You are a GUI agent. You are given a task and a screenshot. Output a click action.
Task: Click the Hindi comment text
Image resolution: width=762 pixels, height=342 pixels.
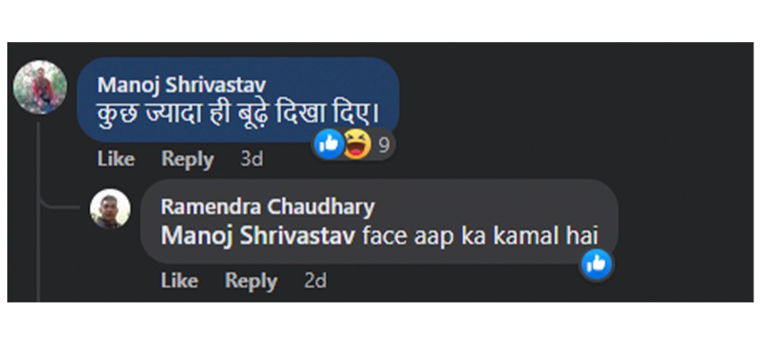click(238, 113)
